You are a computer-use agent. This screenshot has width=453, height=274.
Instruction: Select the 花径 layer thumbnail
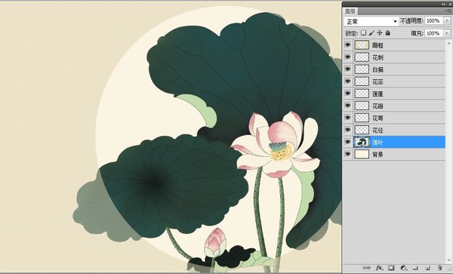362,130
